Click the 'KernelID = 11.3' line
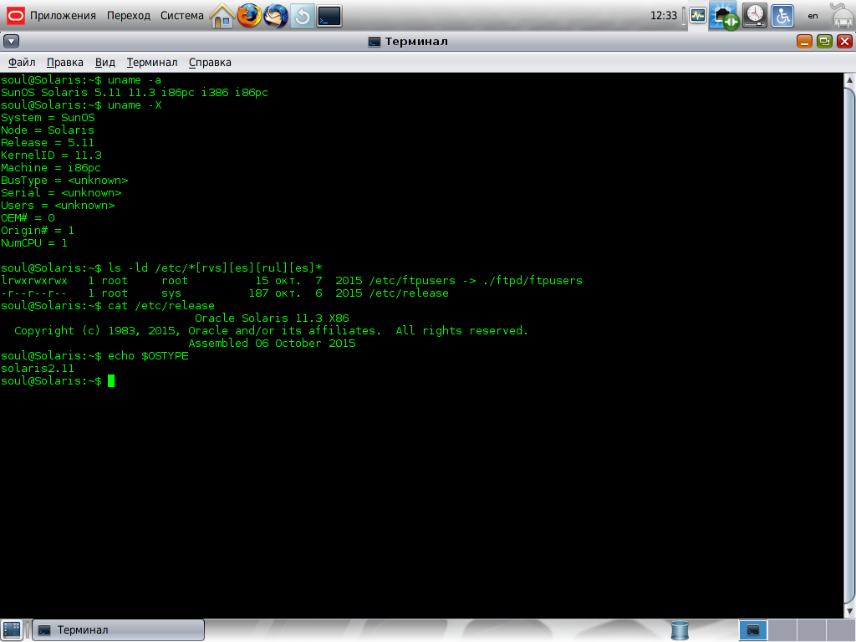 (x=51, y=155)
